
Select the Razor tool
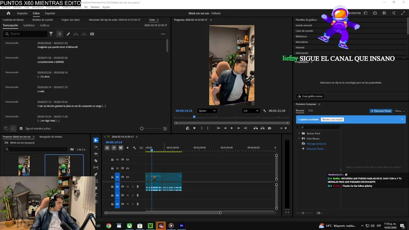[x=96, y=161]
